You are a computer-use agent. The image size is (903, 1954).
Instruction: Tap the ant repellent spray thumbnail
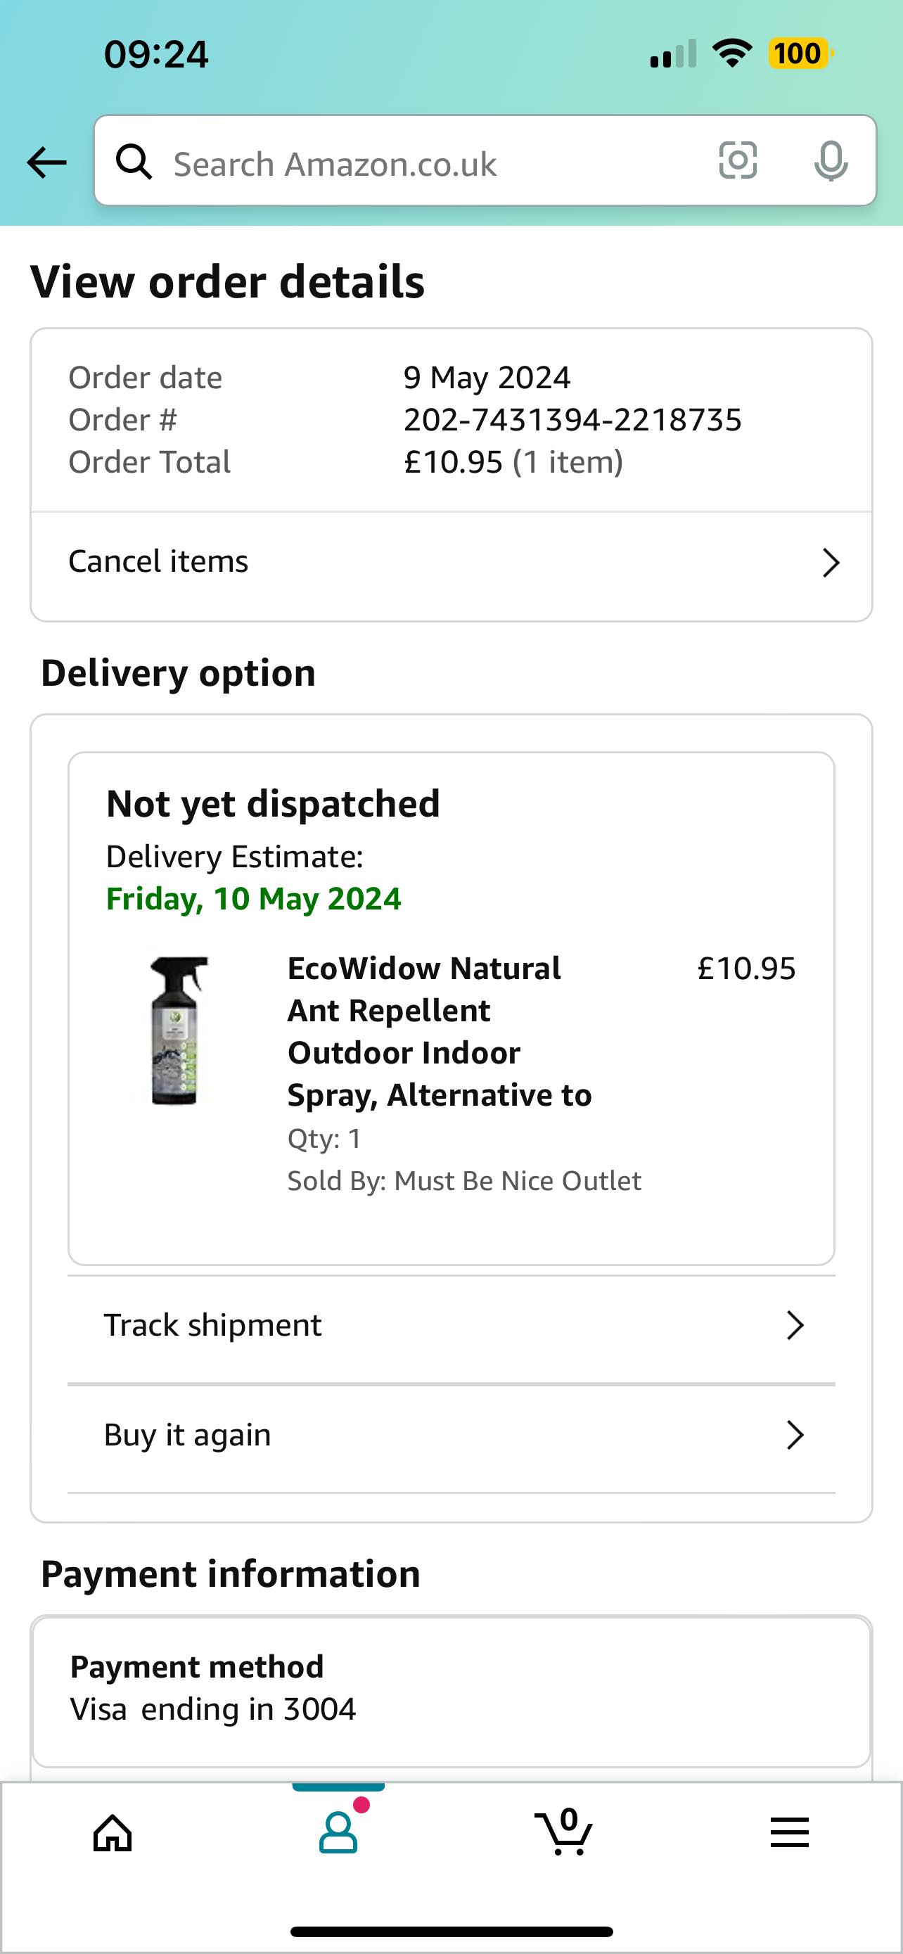click(x=178, y=1030)
